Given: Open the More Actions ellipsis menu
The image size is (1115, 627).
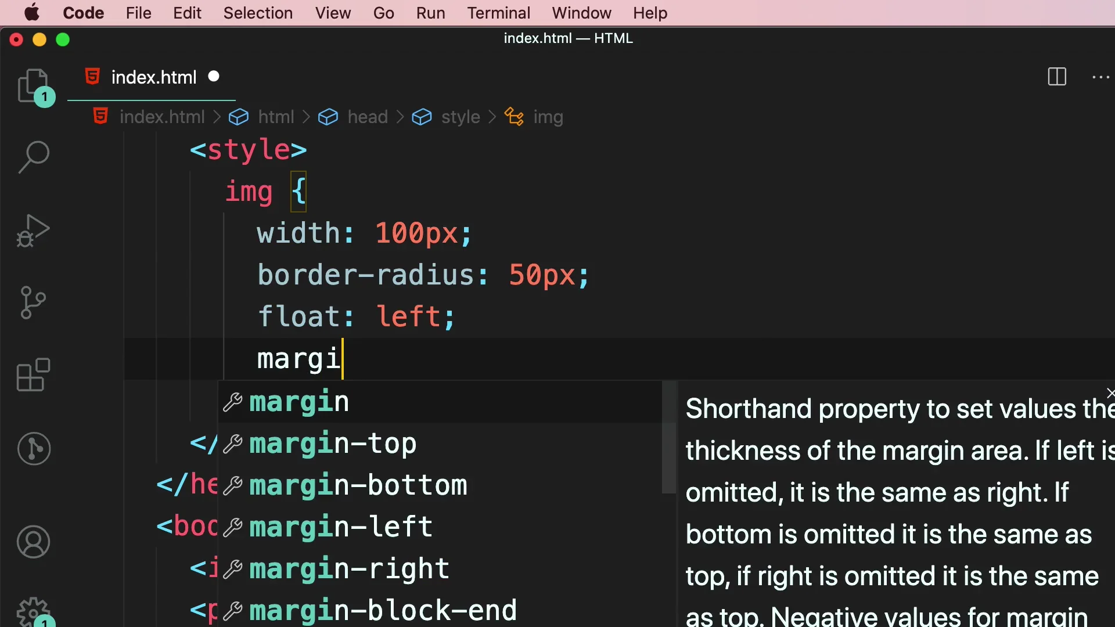Looking at the screenshot, I should click(1100, 77).
